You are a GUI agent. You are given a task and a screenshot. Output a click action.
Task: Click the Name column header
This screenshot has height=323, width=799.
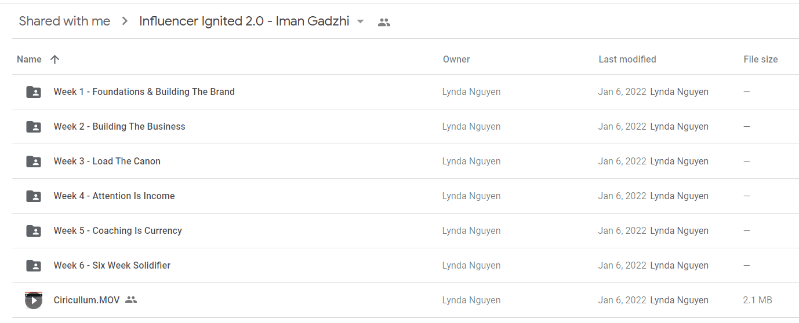tap(29, 59)
